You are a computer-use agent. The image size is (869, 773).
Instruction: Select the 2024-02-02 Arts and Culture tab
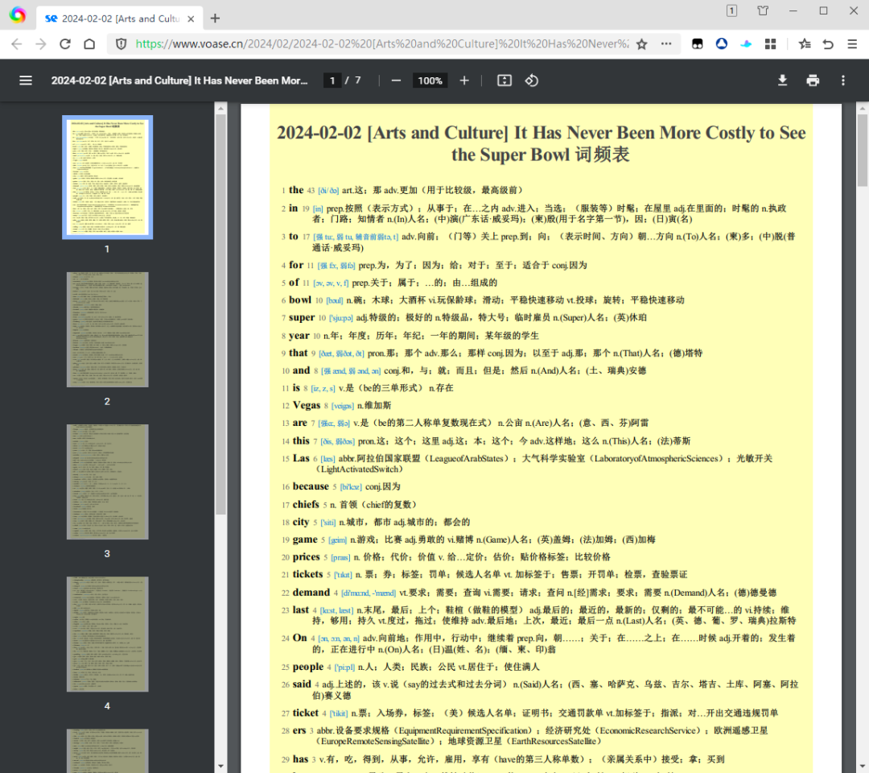[x=120, y=19]
